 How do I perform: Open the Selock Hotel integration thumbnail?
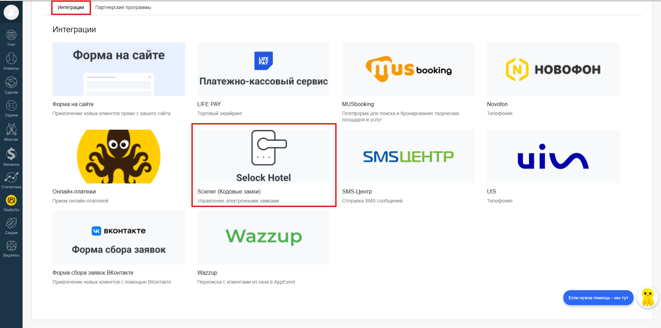[264, 156]
